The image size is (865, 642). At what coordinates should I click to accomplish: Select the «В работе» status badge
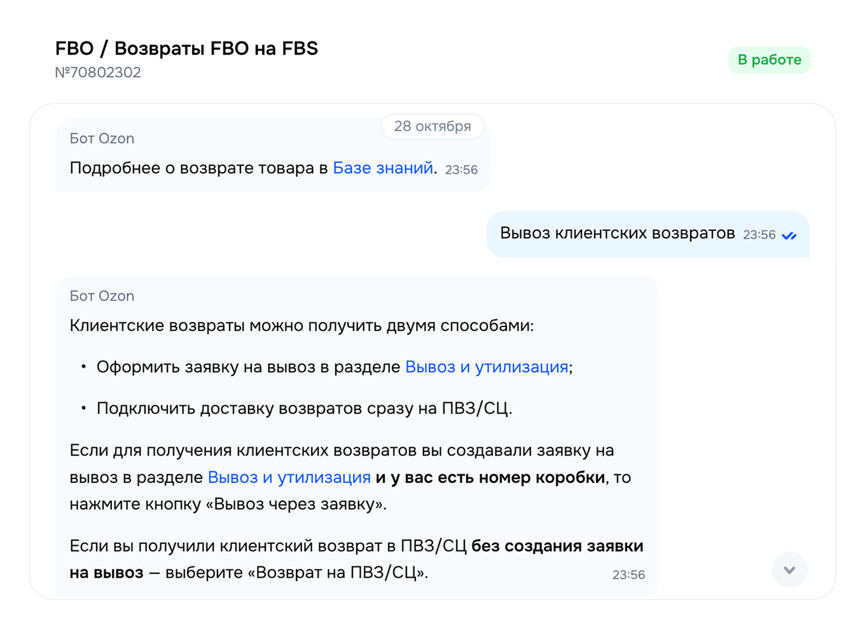coord(770,60)
